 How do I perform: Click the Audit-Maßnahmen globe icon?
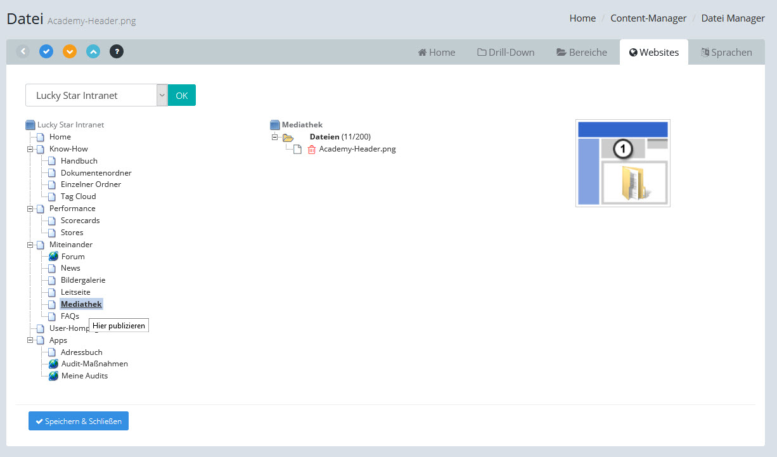tap(54, 364)
